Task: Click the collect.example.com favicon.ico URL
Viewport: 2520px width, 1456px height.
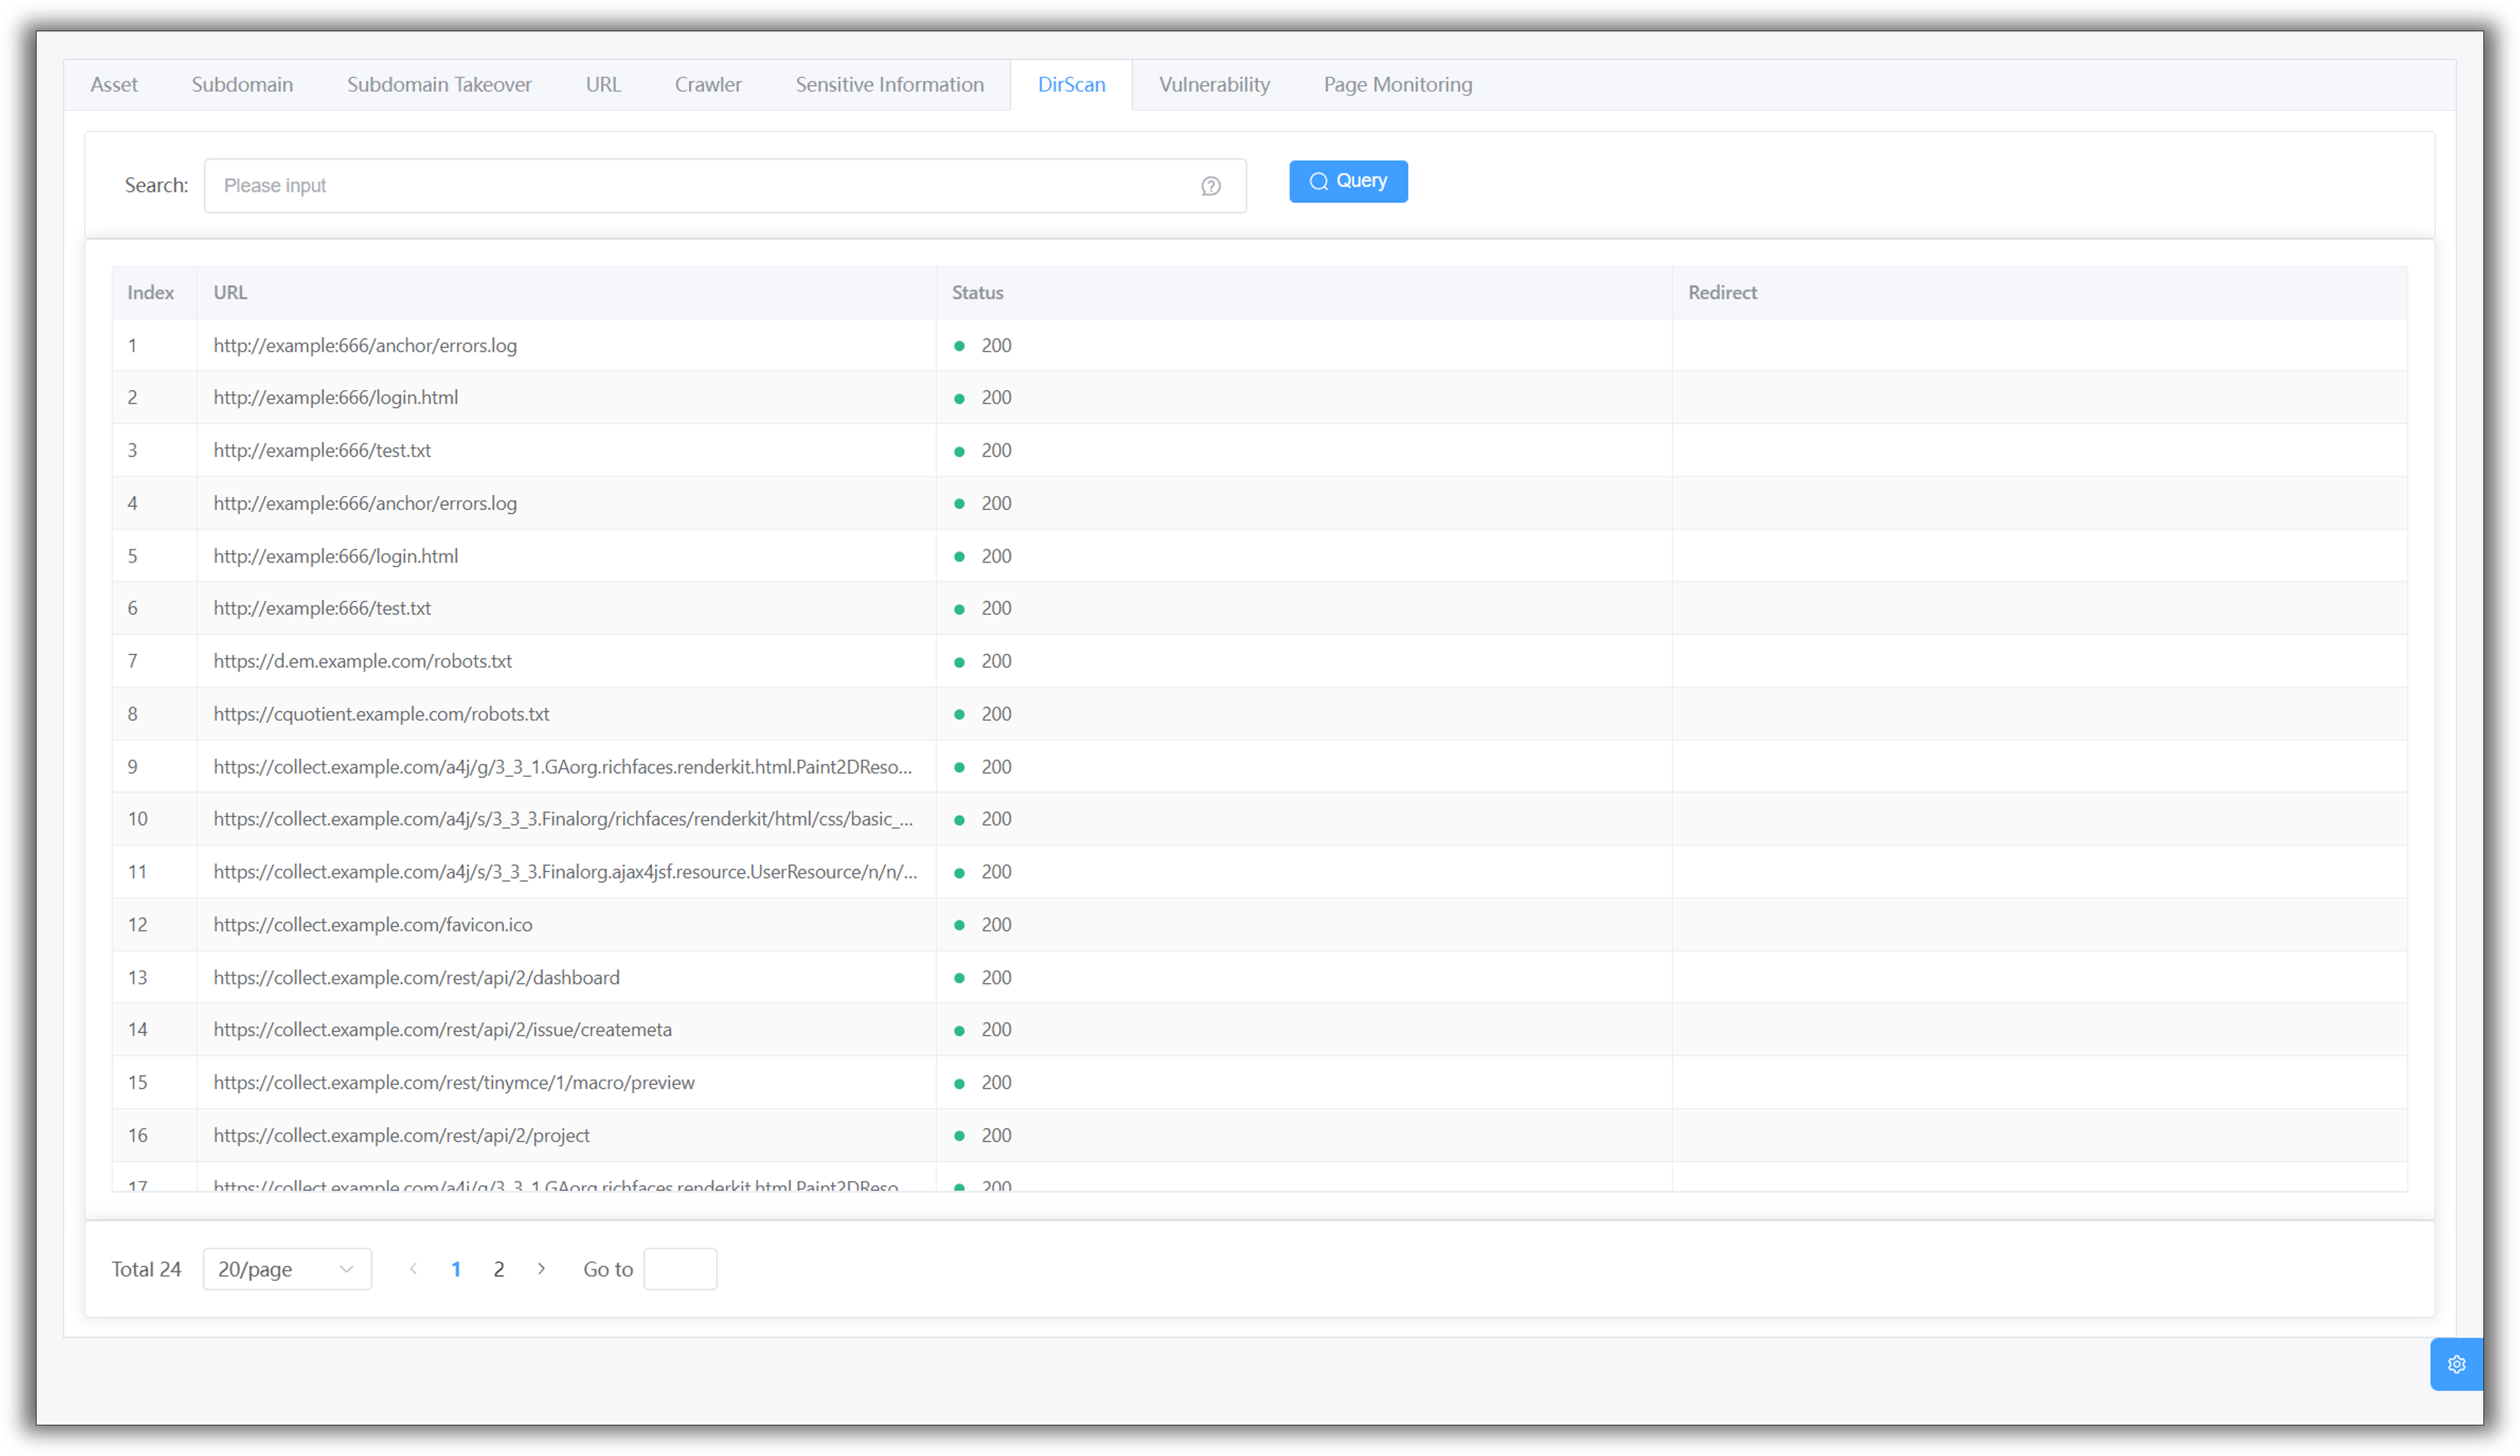Action: pyautogui.click(x=372, y=924)
